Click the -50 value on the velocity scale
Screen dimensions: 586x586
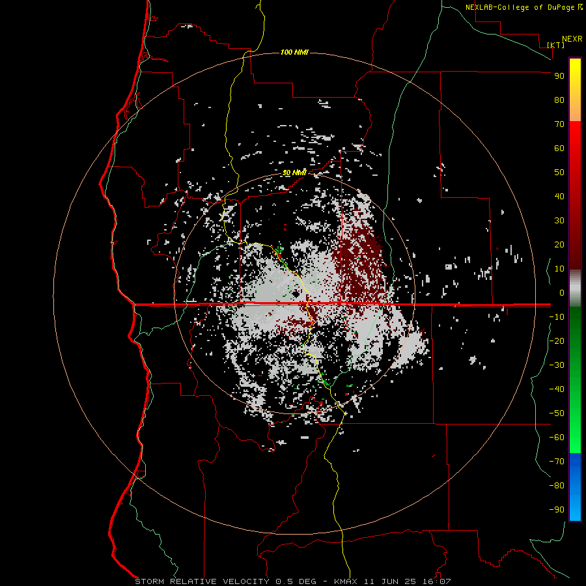557,413
